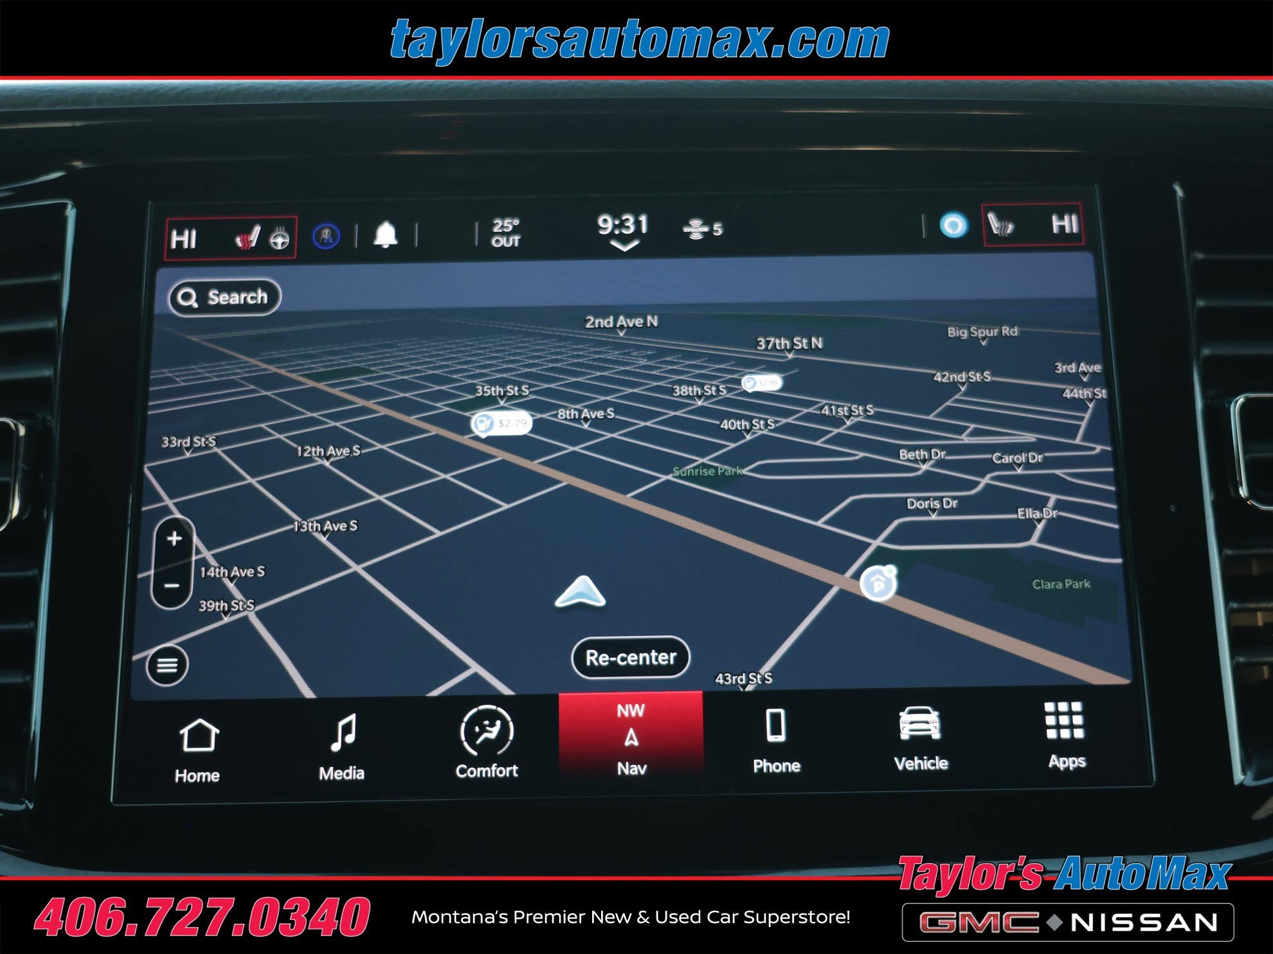Open the Vehicle settings icon

(921, 738)
